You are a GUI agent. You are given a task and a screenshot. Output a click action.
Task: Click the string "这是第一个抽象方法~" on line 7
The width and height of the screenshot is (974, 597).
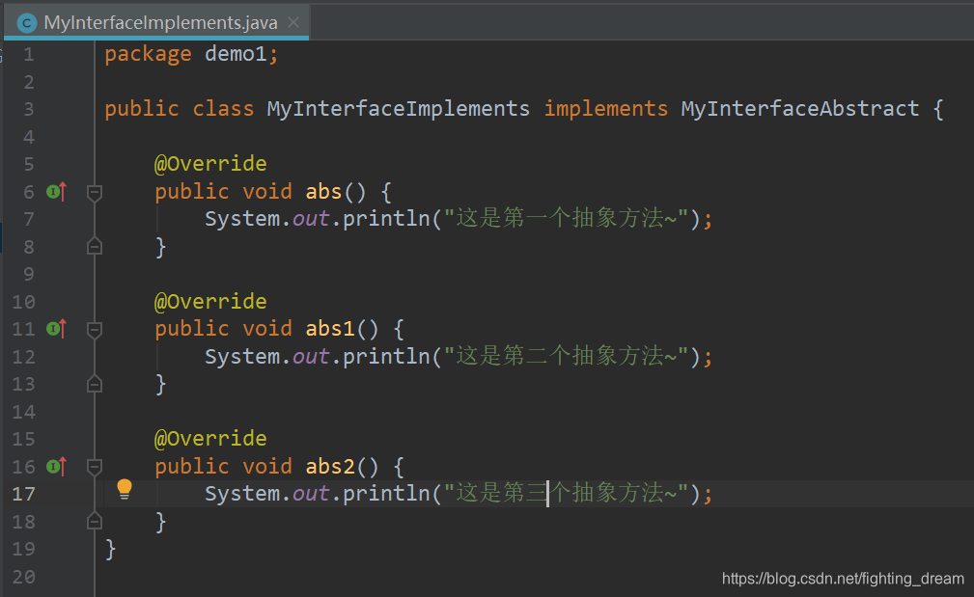point(566,218)
